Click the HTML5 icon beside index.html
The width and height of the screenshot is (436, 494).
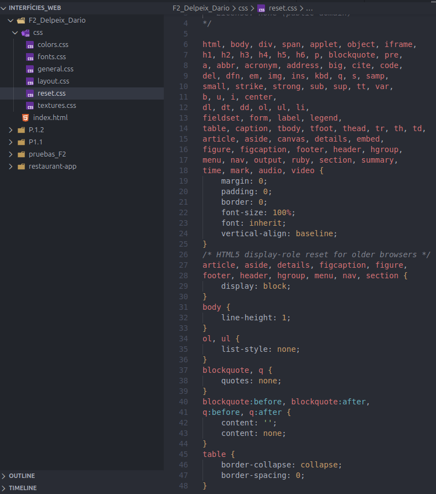point(25,118)
